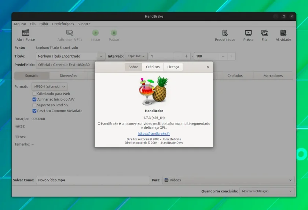Screen dimensions: 308x210
Task: Select the Licença tab in dialog
Action: (173, 67)
